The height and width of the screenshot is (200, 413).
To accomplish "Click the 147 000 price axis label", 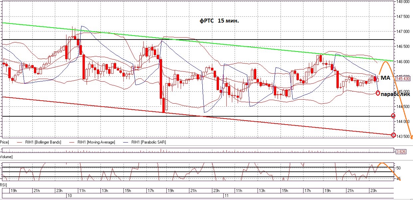I will tap(403, 32).
